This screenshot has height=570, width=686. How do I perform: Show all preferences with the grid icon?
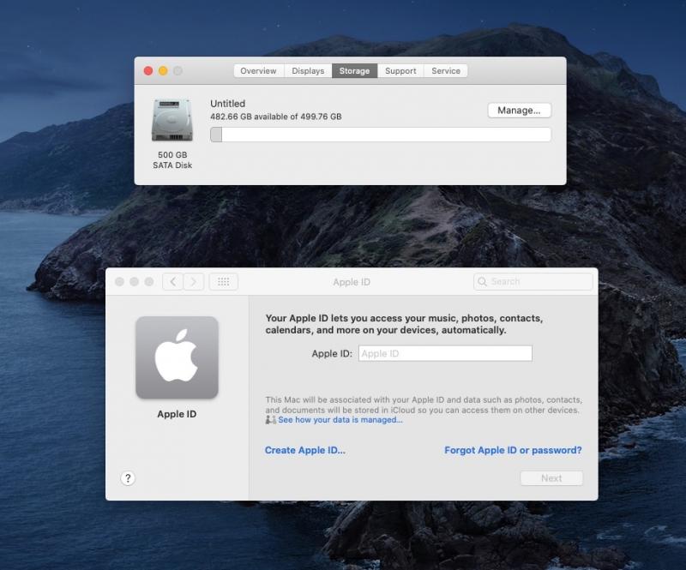224,282
